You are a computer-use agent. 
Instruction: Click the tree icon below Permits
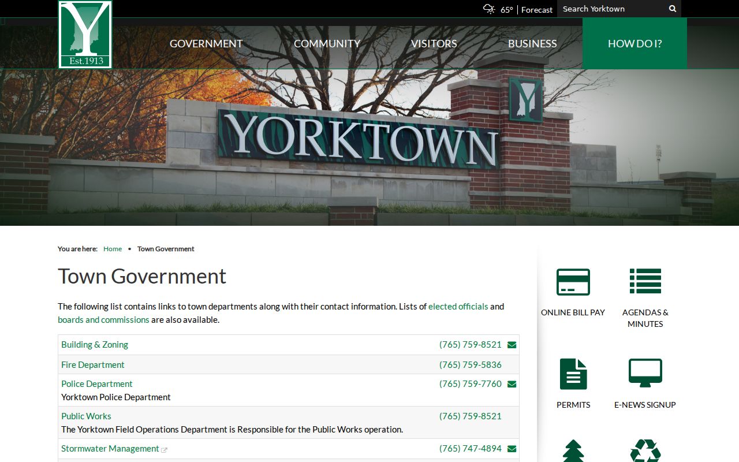[x=573, y=451]
